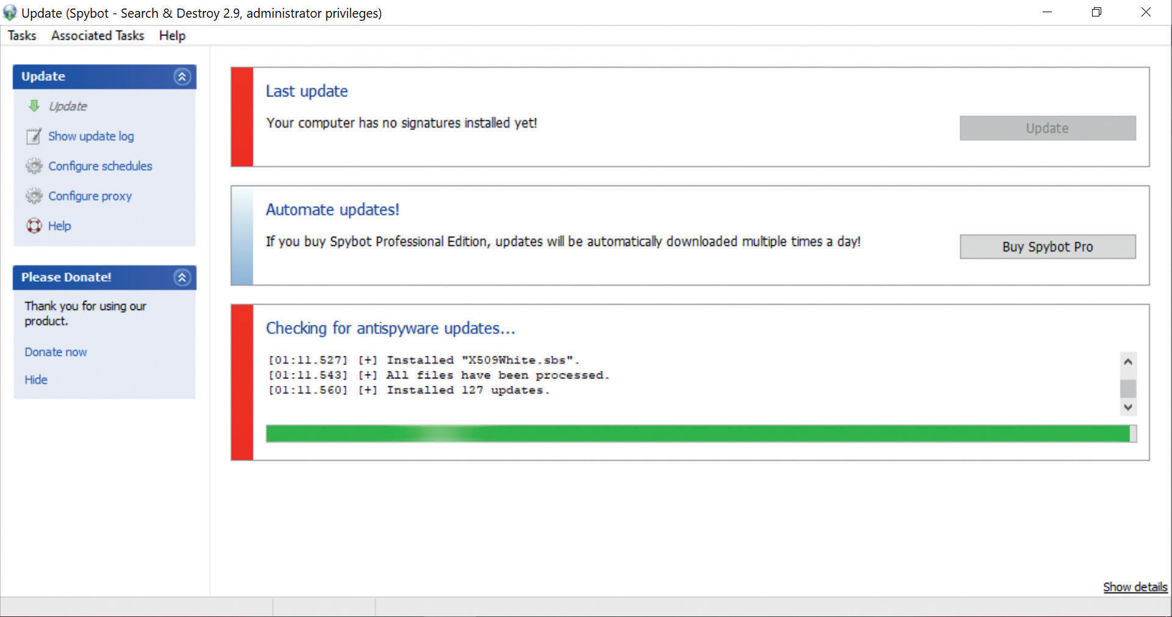Click 'Checking for antispyware updates...' heading
Screen dimensions: 1172x617
coord(390,328)
